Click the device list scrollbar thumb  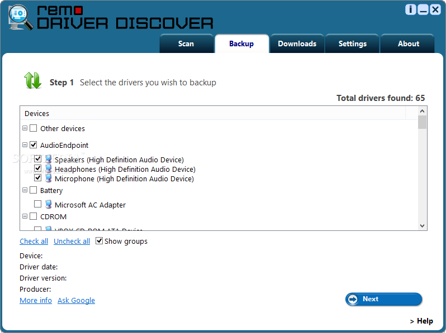(x=422, y=122)
